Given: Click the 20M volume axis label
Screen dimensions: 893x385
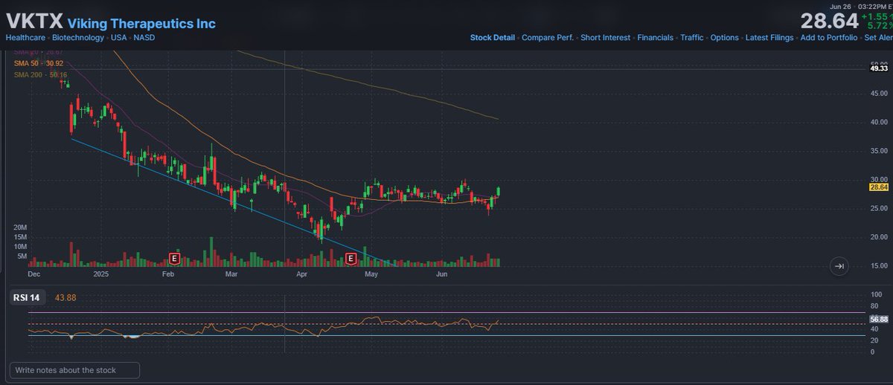Looking at the screenshot, I should click(21, 227).
